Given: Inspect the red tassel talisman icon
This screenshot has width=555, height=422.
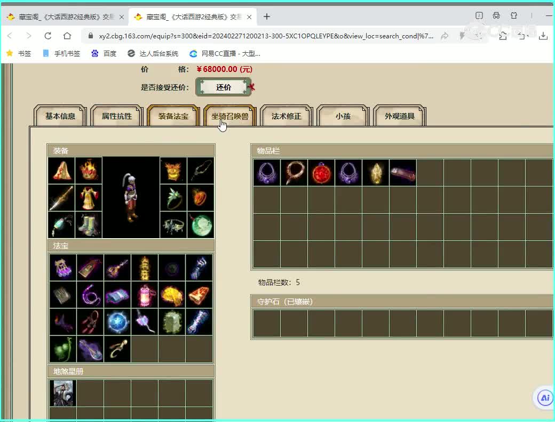Looking at the screenshot, I should point(90,322).
